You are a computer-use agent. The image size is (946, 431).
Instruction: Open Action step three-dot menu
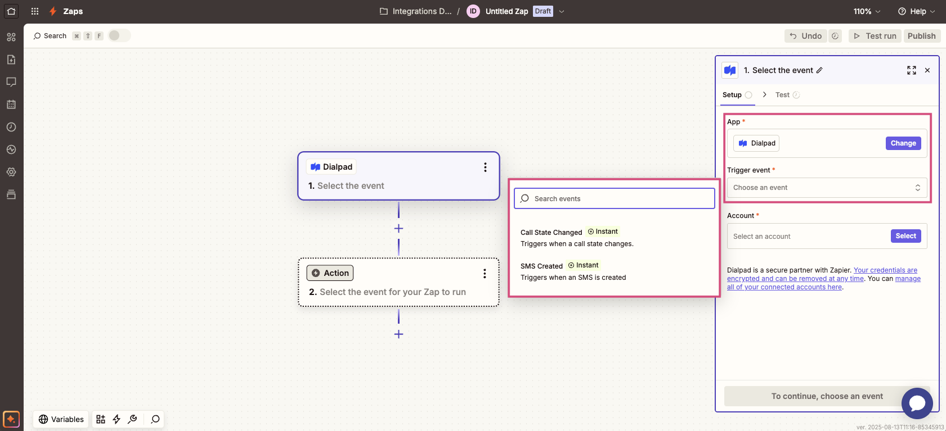(485, 274)
